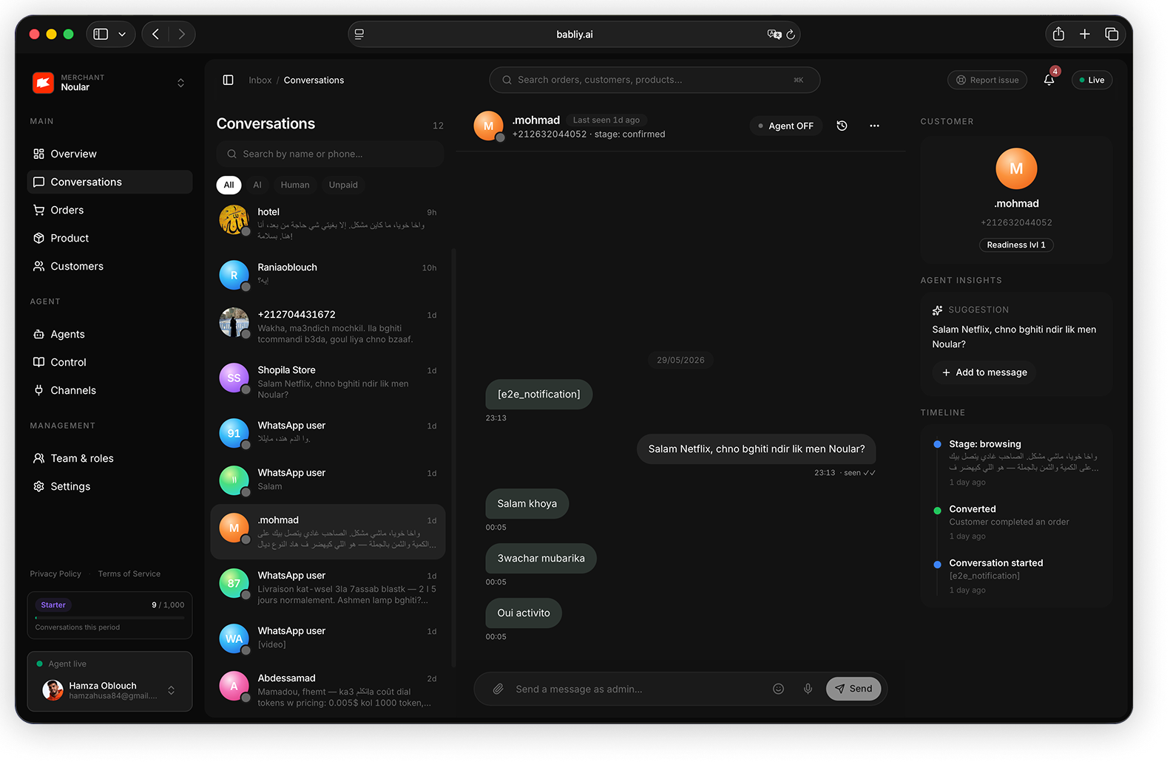The width and height of the screenshot is (1173, 767).
Task: Click the Add to message button
Action: 984,372
